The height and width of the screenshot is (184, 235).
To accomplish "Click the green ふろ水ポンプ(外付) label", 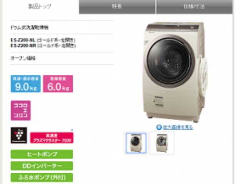I will click(x=42, y=178).
